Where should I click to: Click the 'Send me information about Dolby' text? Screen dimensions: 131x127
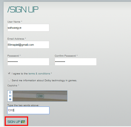tap(44, 81)
